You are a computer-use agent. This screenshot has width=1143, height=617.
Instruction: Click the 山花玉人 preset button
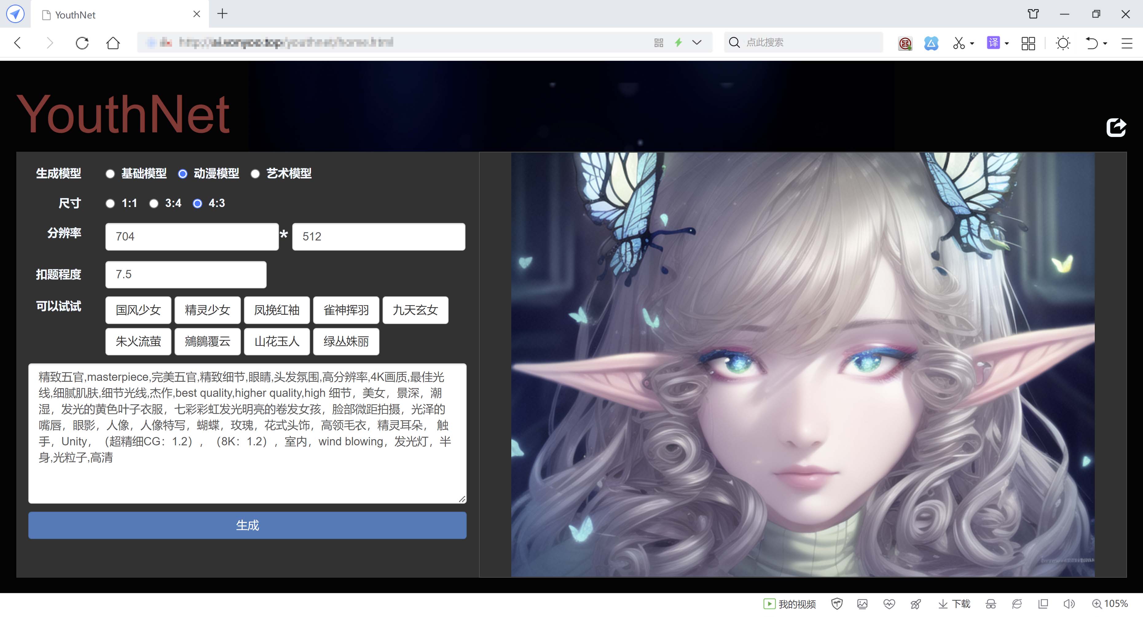tap(277, 342)
